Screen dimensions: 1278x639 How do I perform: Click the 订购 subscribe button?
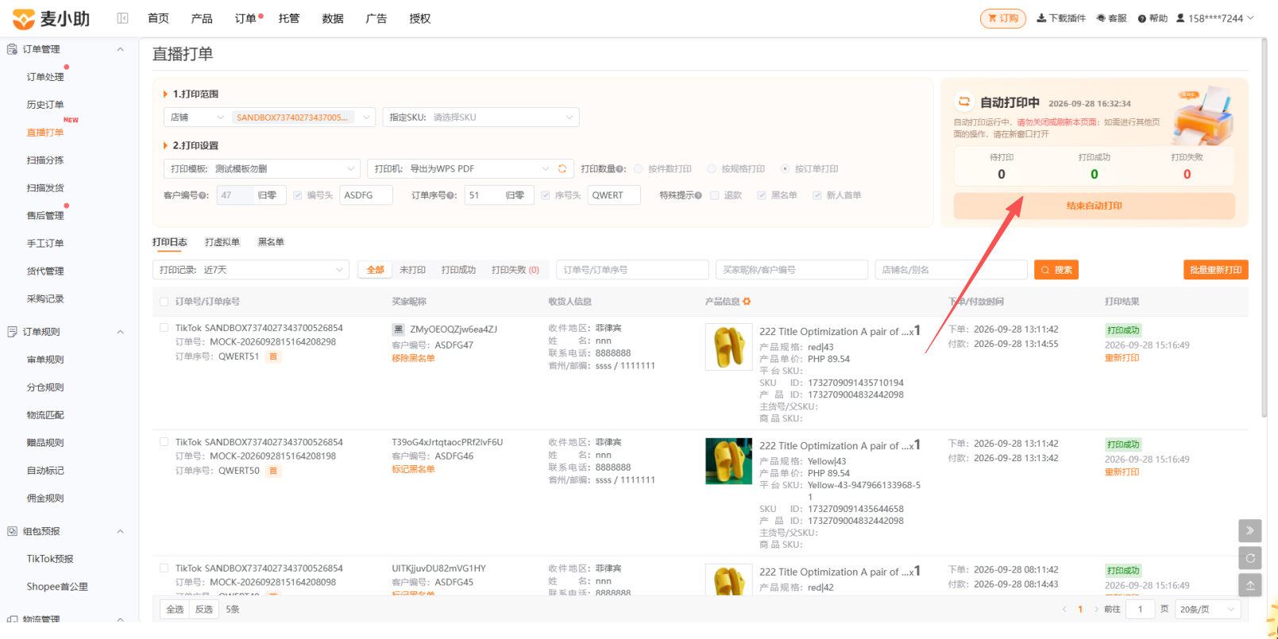coord(1003,18)
